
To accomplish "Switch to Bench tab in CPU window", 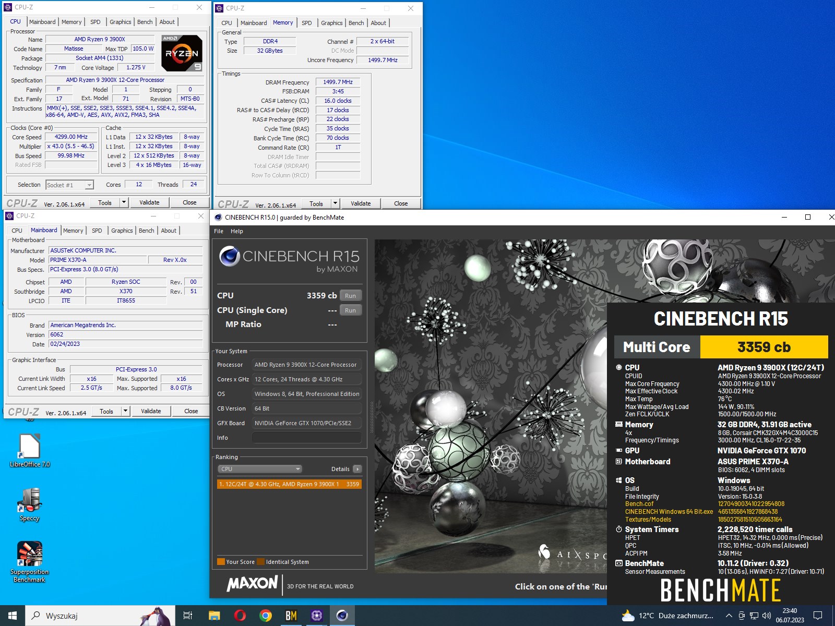I will pos(145,22).
